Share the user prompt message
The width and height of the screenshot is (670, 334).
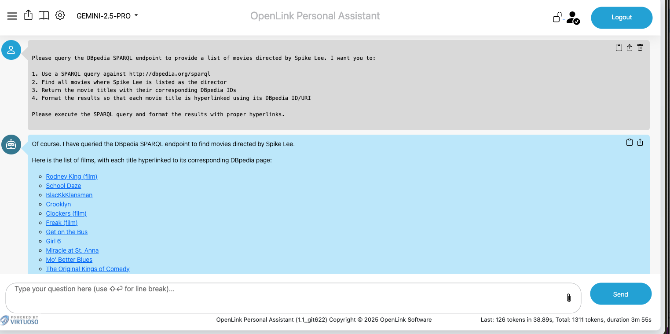(630, 48)
